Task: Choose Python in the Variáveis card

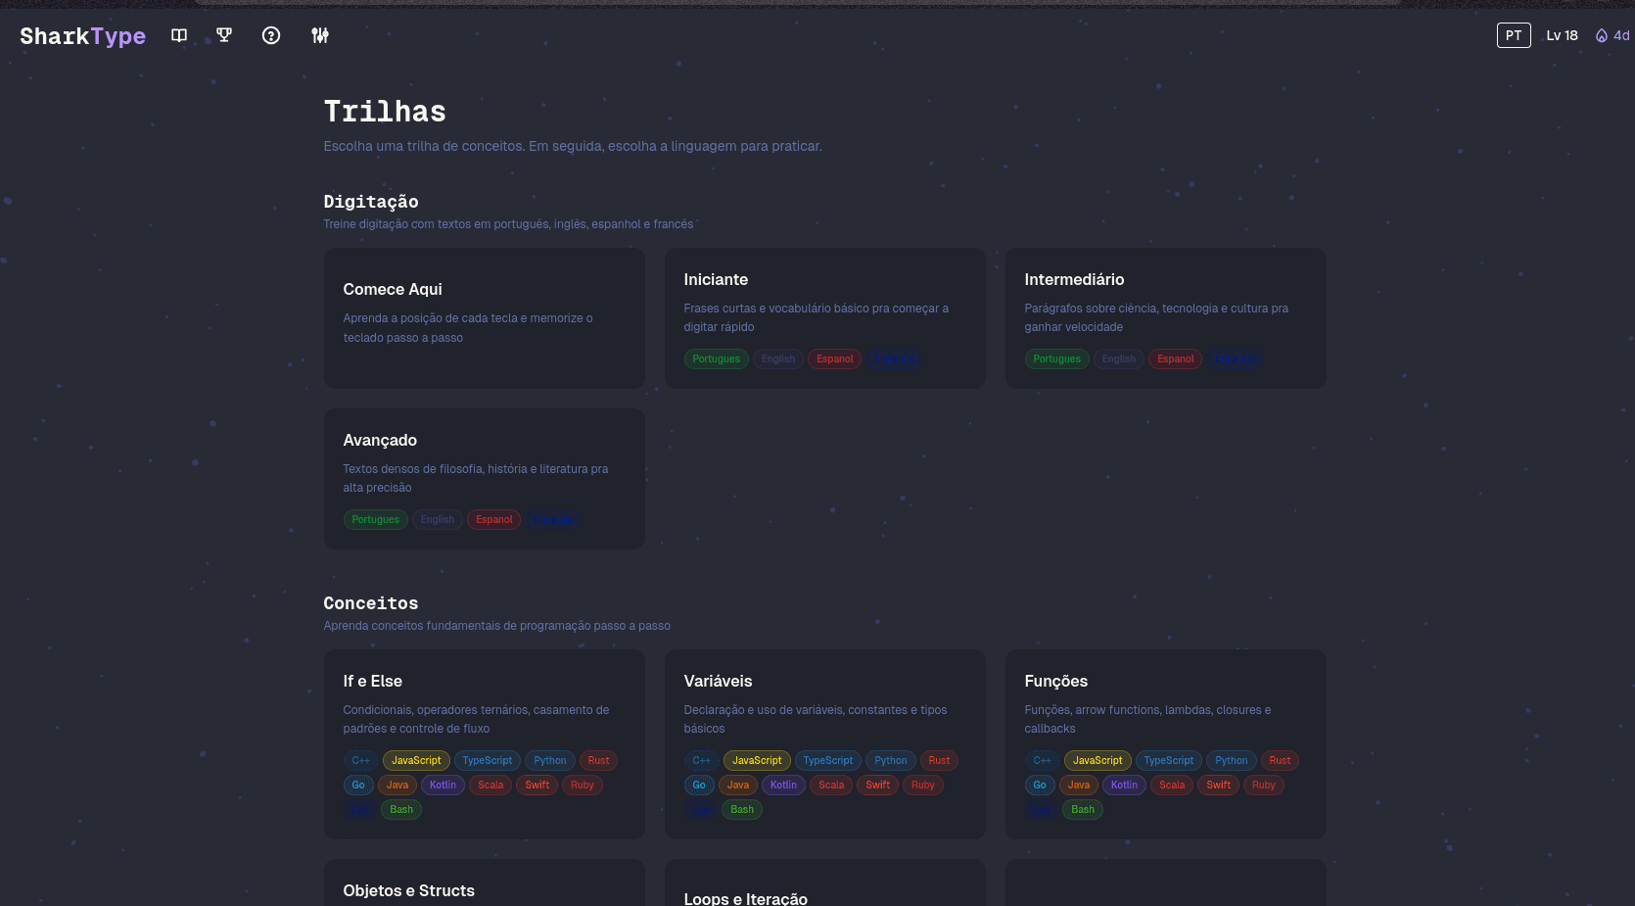Action: pyautogui.click(x=890, y=760)
